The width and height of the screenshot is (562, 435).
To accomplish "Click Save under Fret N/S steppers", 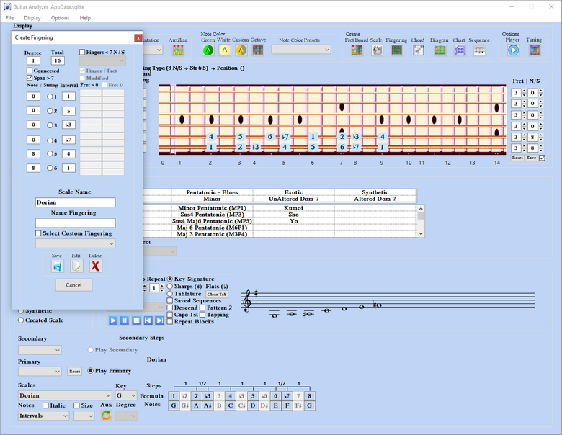I will coord(531,158).
